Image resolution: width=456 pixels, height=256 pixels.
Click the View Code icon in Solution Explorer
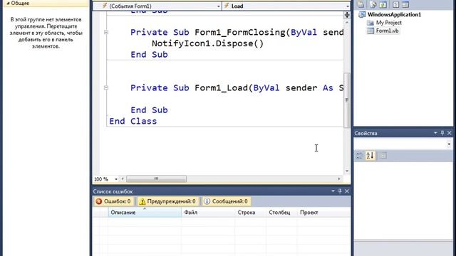coord(395,4)
